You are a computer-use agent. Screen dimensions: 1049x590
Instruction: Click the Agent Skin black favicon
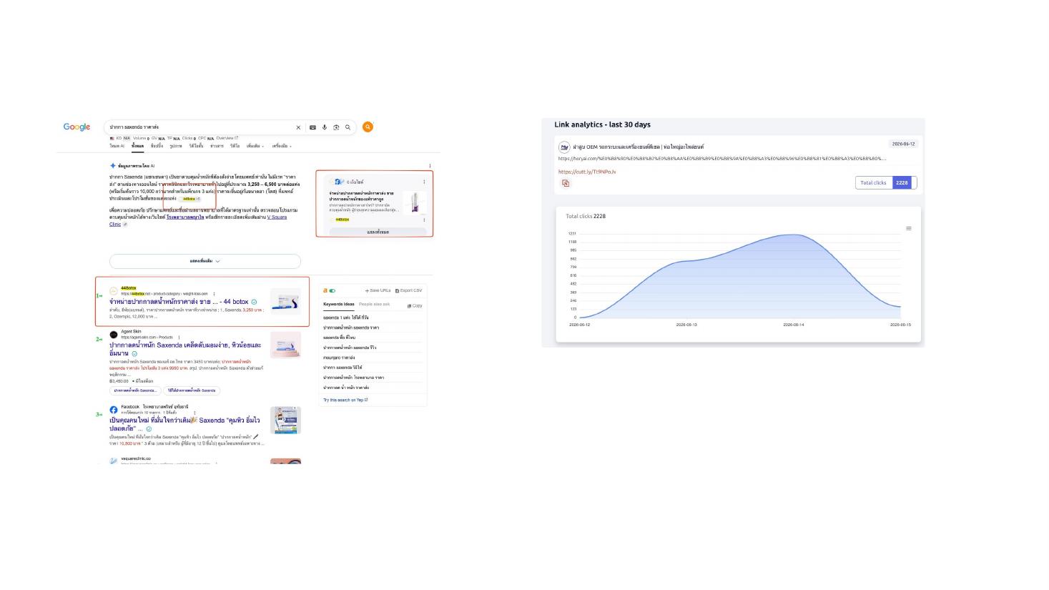[114, 334]
